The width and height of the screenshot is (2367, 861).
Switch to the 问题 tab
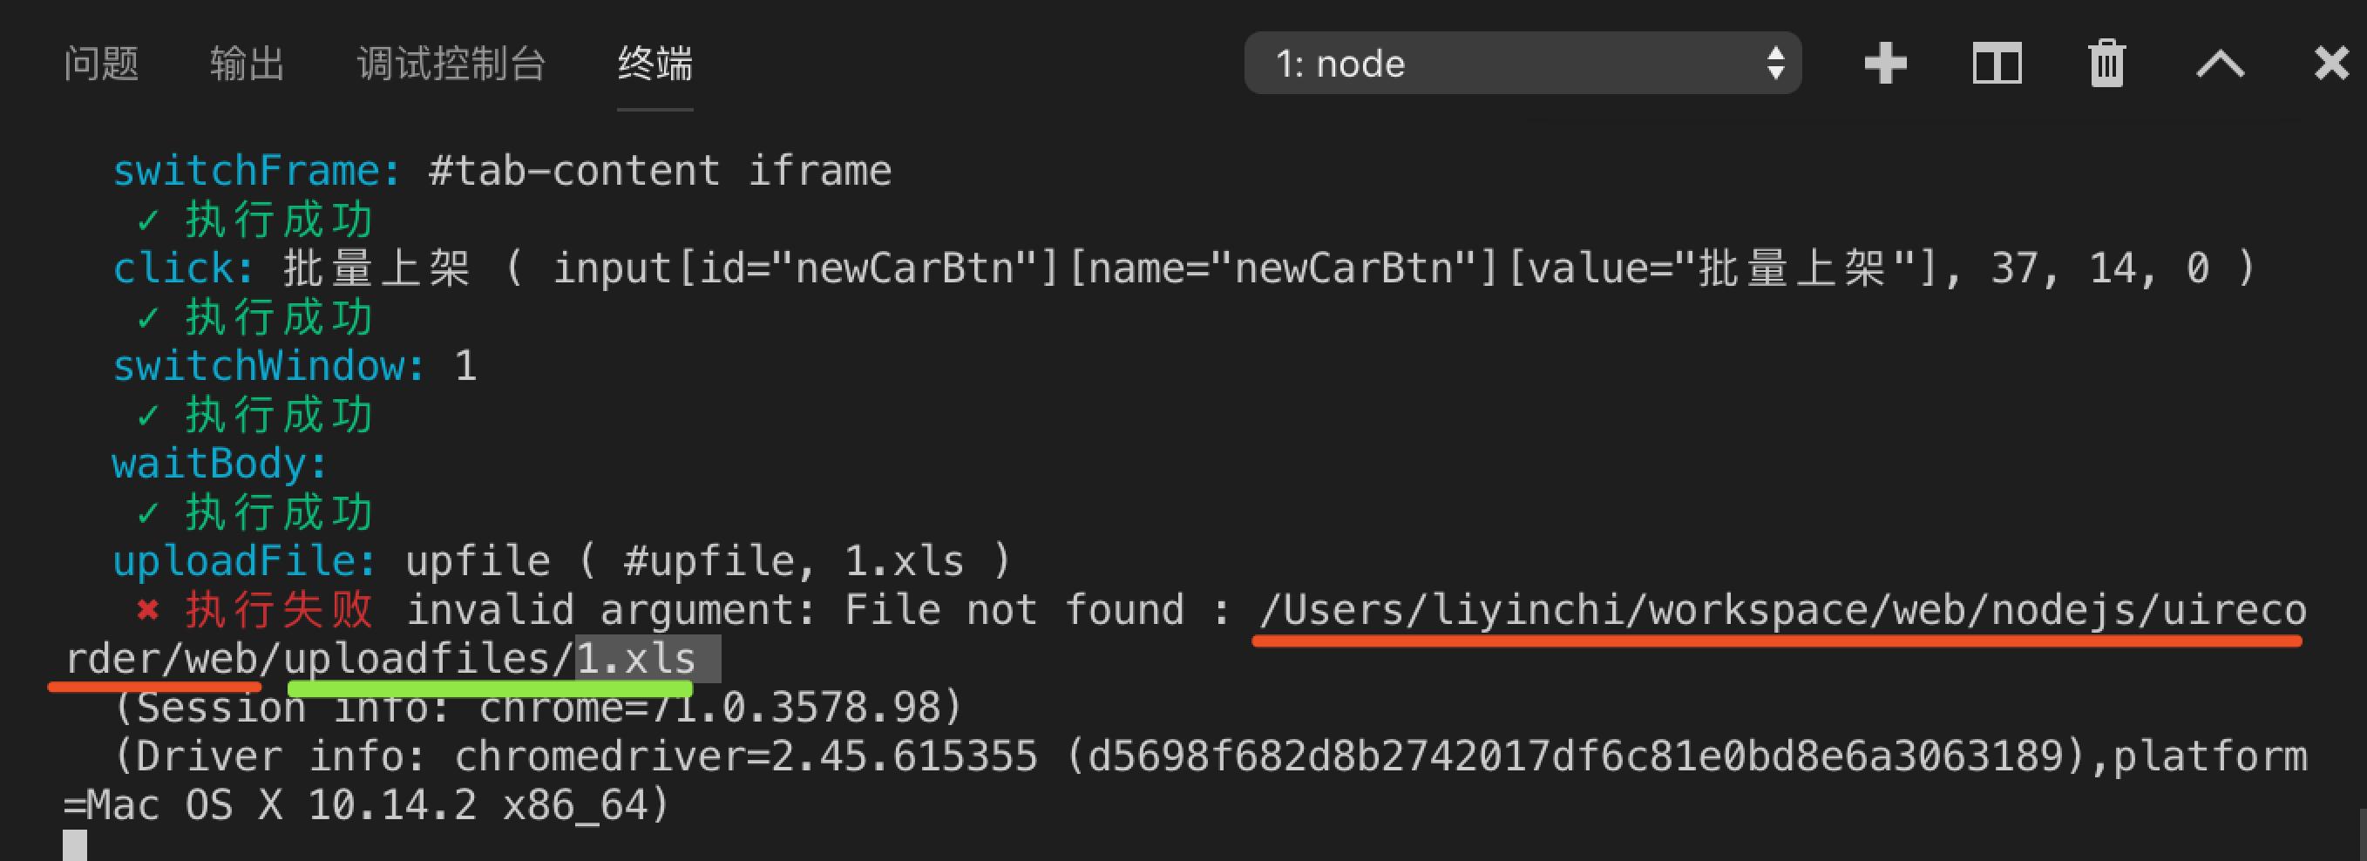101,64
